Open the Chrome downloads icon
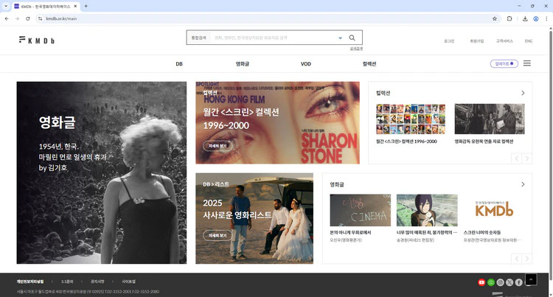The image size is (553, 297). (525, 18)
